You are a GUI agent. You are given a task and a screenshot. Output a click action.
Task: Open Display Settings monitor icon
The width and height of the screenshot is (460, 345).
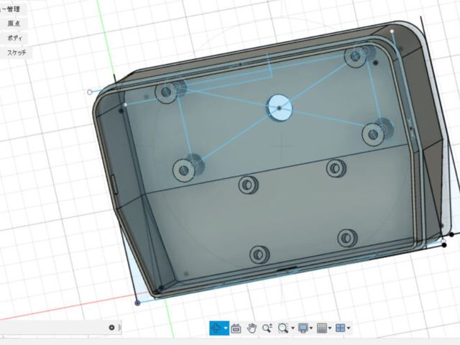pos(303,328)
